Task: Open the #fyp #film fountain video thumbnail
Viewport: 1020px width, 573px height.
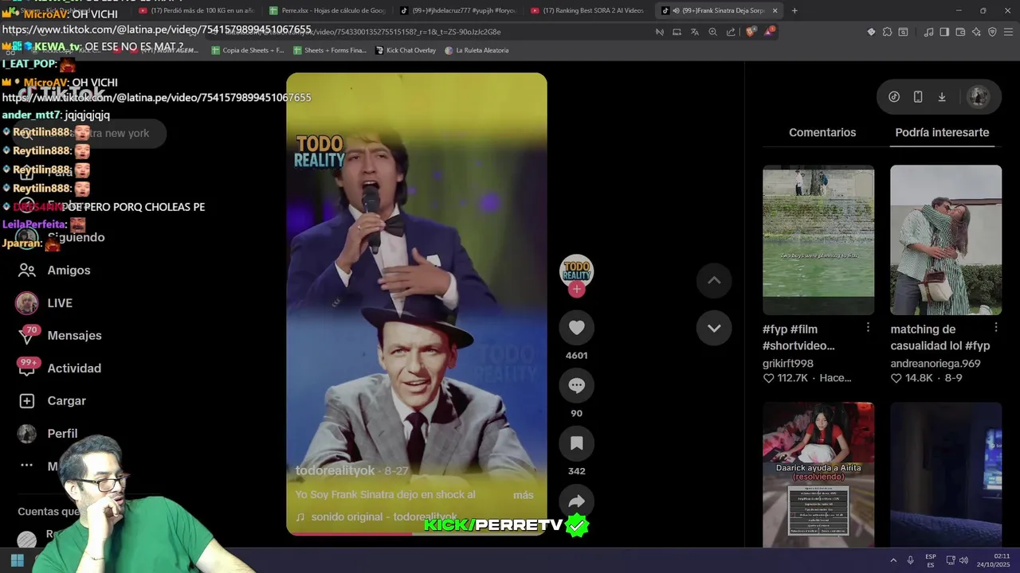Action: [818, 240]
